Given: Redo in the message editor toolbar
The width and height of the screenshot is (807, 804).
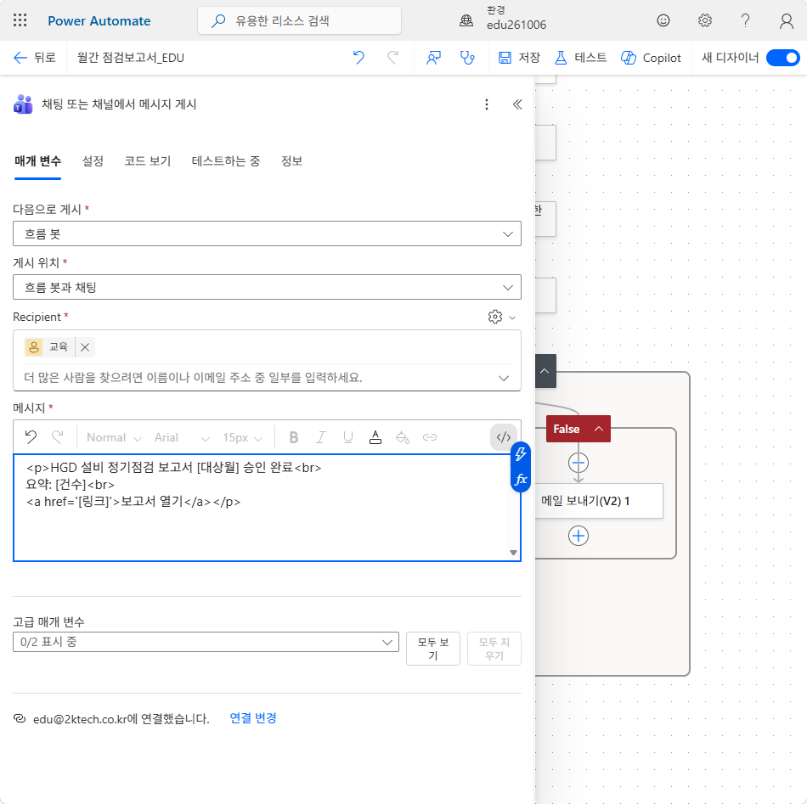Looking at the screenshot, I should coord(58,437).
